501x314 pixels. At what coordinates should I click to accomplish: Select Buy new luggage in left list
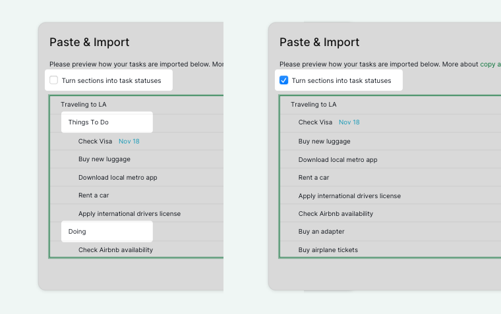(104, 159)
